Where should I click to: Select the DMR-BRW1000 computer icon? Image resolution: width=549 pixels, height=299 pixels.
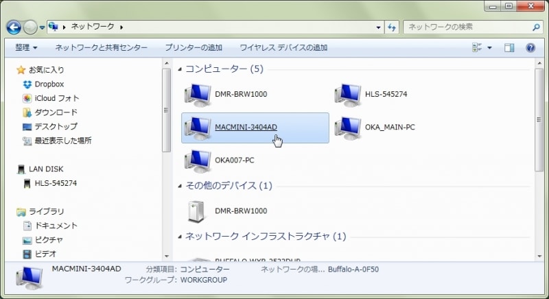pos(198,95)
